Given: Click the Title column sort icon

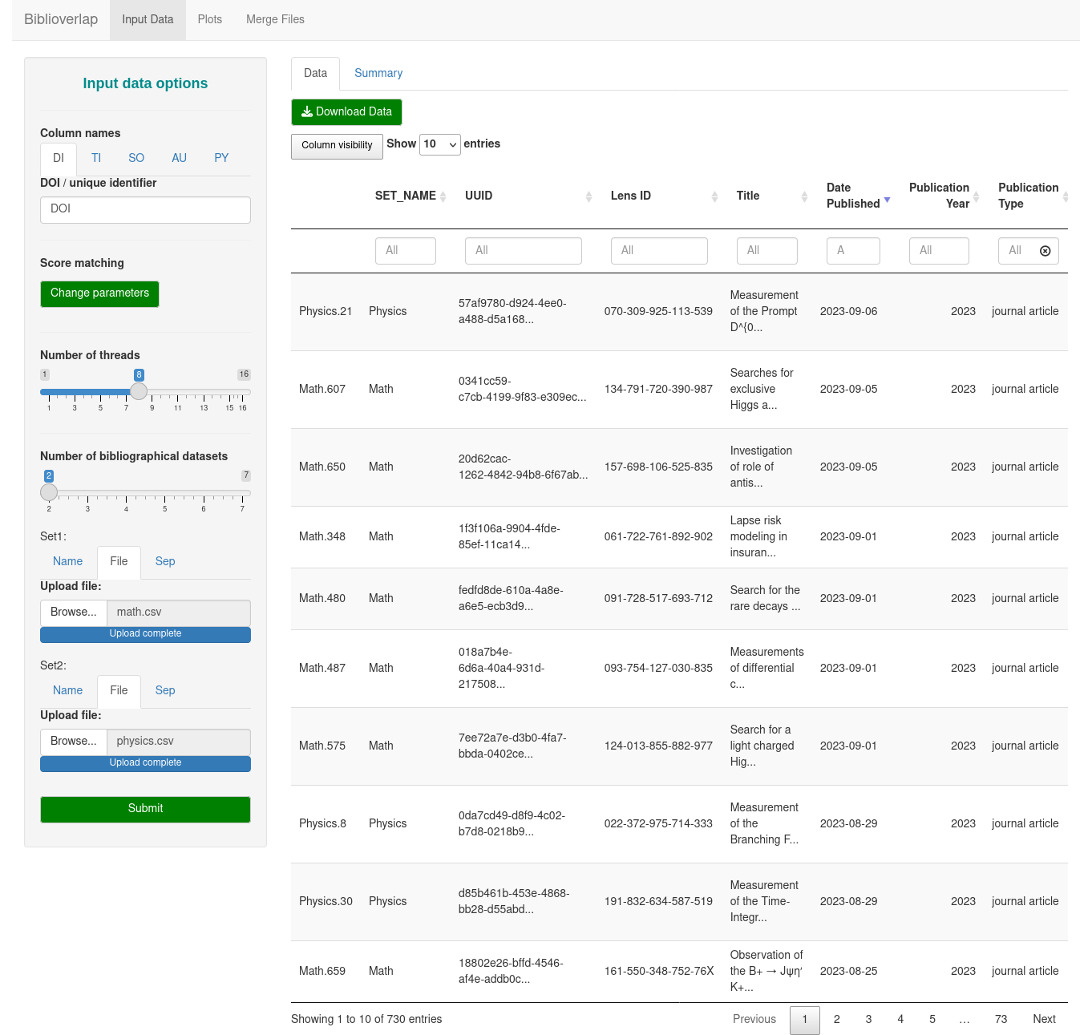Looking at the screenshot, I should (804, 196).
